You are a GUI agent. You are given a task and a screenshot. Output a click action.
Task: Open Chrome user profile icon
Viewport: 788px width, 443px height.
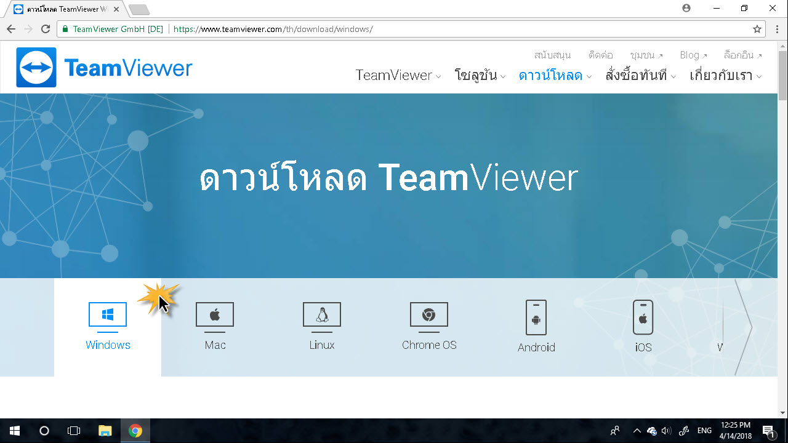686,8
